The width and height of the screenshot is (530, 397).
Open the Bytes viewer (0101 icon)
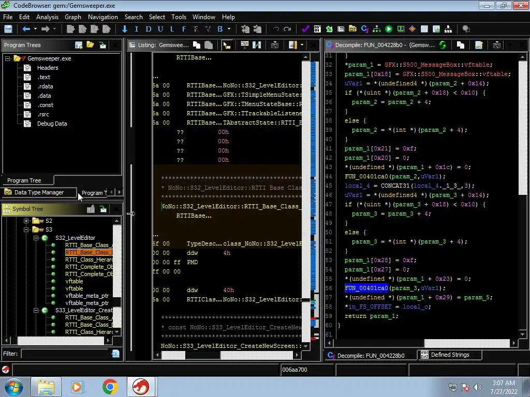(317, 29)
